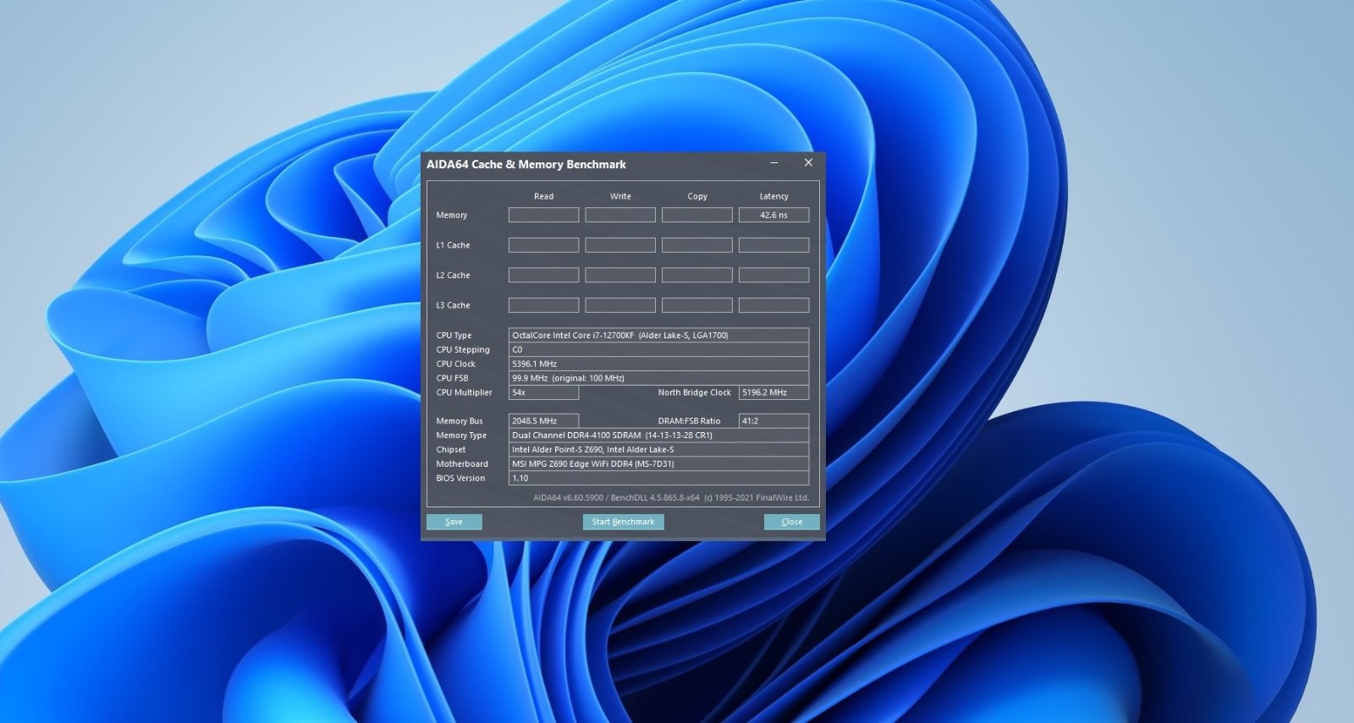Image resolution: width=1354 pixels, height=723 pixels.
Task: Click the L1 Cache Read result box
Action: 543,245
